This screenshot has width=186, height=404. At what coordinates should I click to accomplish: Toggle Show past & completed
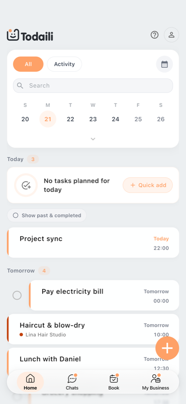click(47, 215)
